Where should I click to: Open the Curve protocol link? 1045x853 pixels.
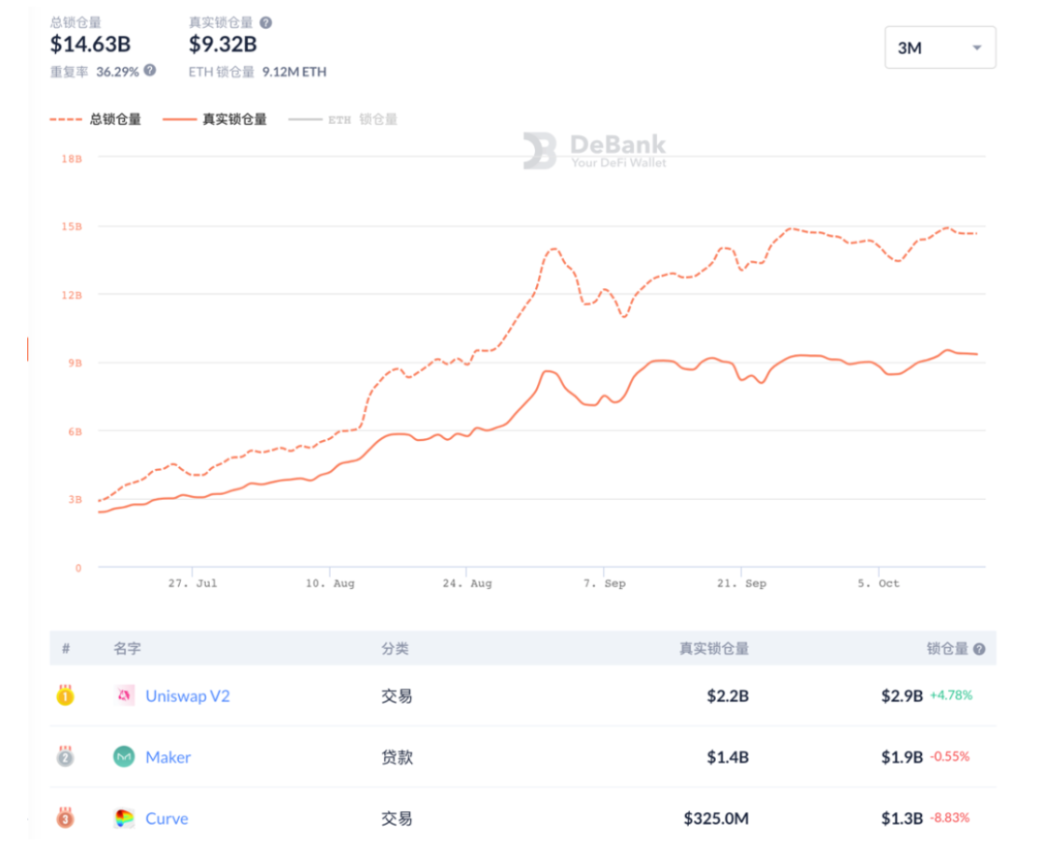tap(166, 818)
